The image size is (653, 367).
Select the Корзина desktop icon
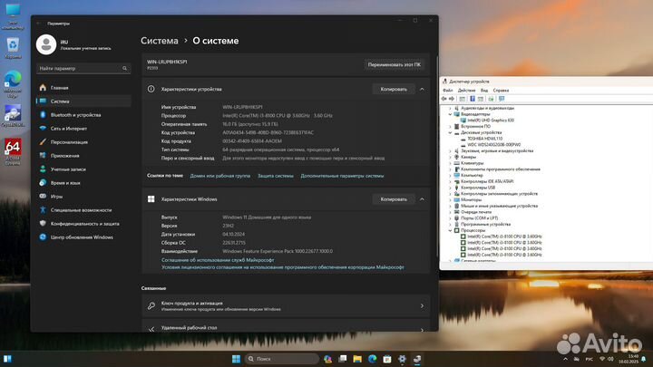click(13, 48)
